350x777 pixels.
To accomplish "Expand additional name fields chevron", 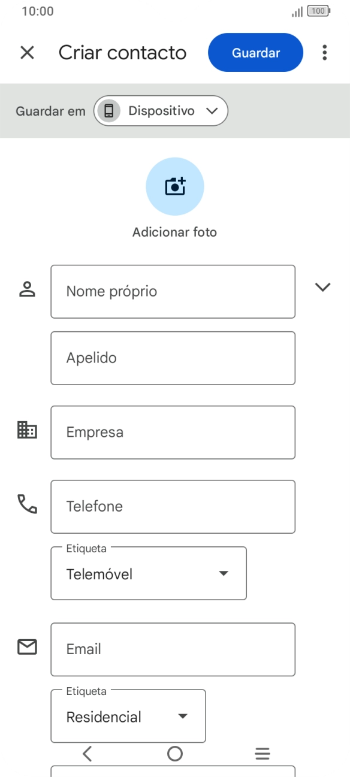I will [x=323, y=287].
